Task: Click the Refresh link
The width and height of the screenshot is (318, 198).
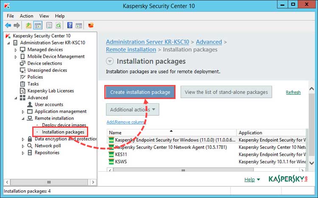Action: tap(293, 92)
